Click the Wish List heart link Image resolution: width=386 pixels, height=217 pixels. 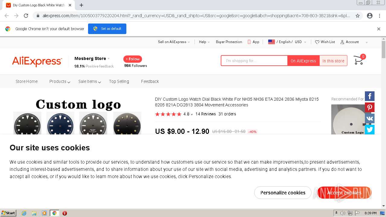(325, 42)
